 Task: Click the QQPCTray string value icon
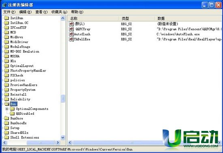tap(71, 29)
